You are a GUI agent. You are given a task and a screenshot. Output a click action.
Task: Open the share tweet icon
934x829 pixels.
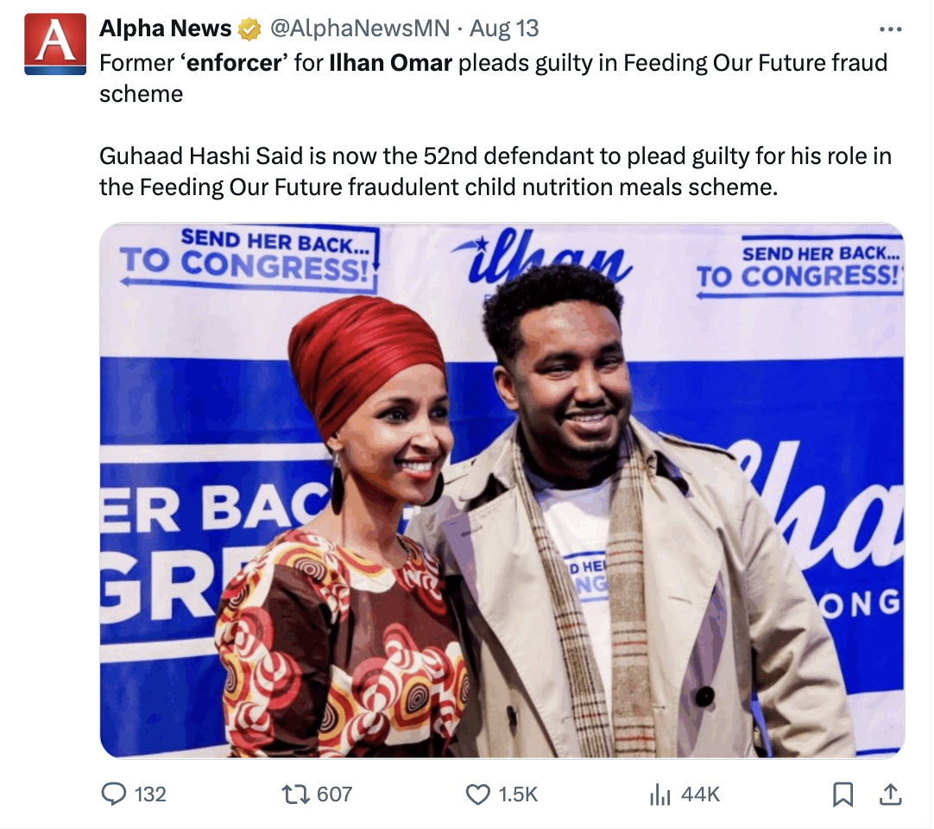pos(891,794)
